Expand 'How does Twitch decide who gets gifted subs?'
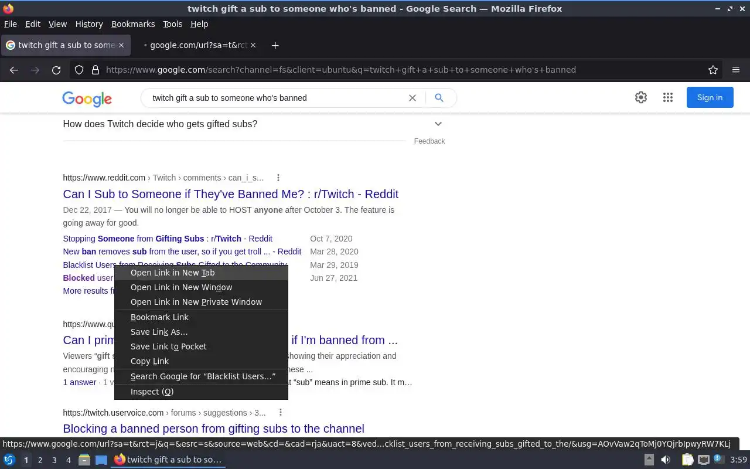The width and height of the screenshot is (750, 469). 253,124
